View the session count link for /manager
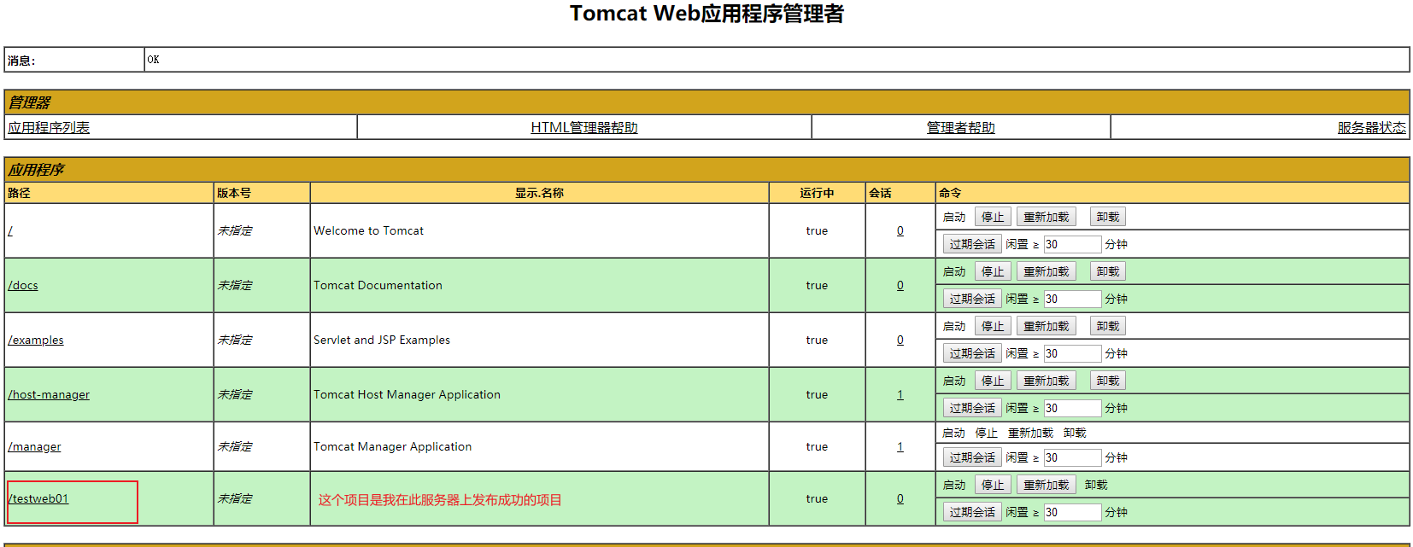The height and width of the screenshot is (547, 1413). point(900,446)
